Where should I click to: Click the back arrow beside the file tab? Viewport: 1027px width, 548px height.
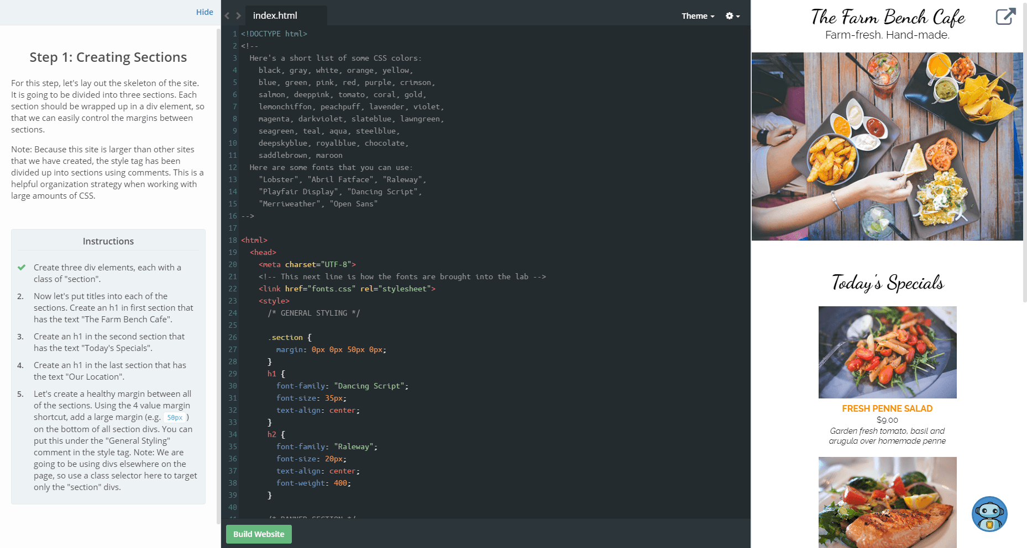[227, 16]
